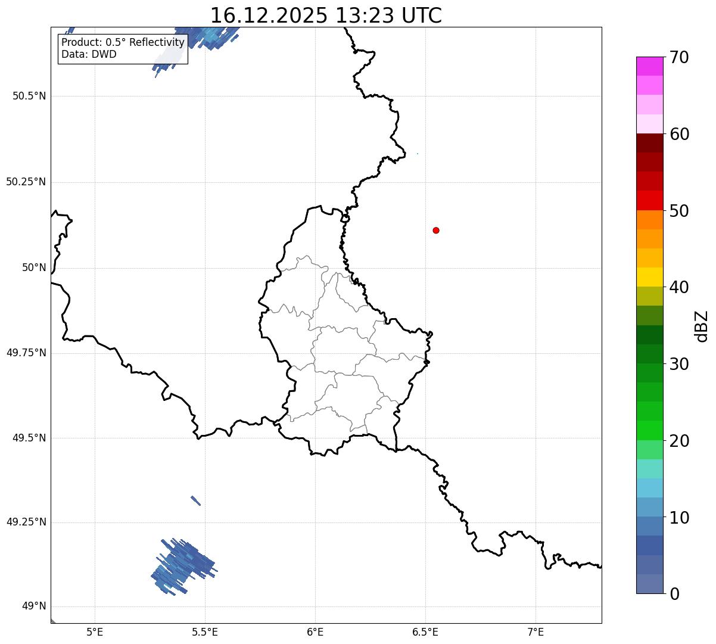Click the 50.5°N latitude label

tap(29, 96)
